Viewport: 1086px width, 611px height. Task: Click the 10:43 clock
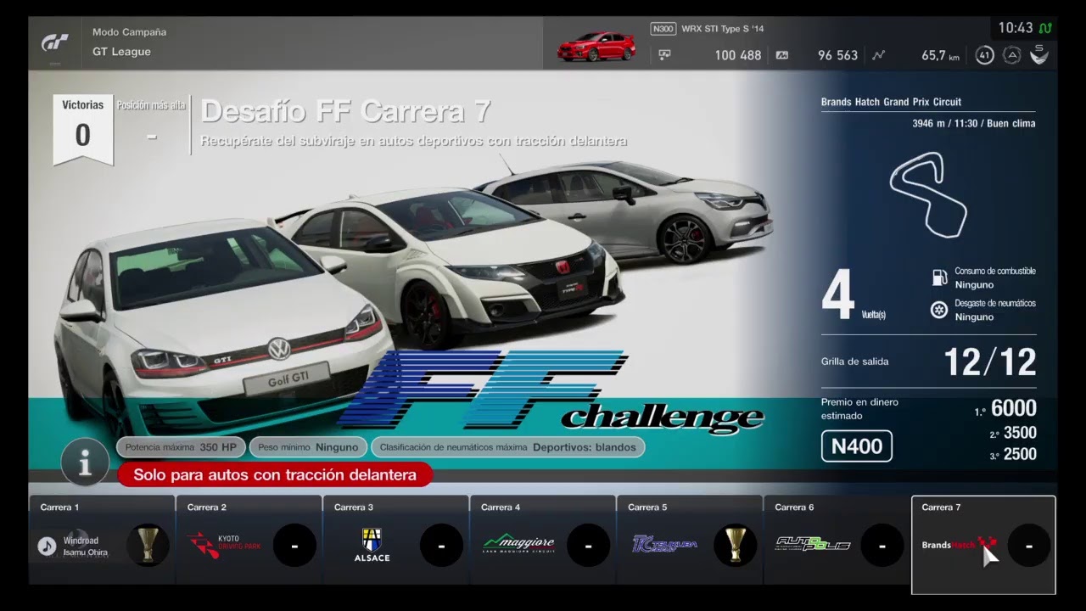(1016, 28)
